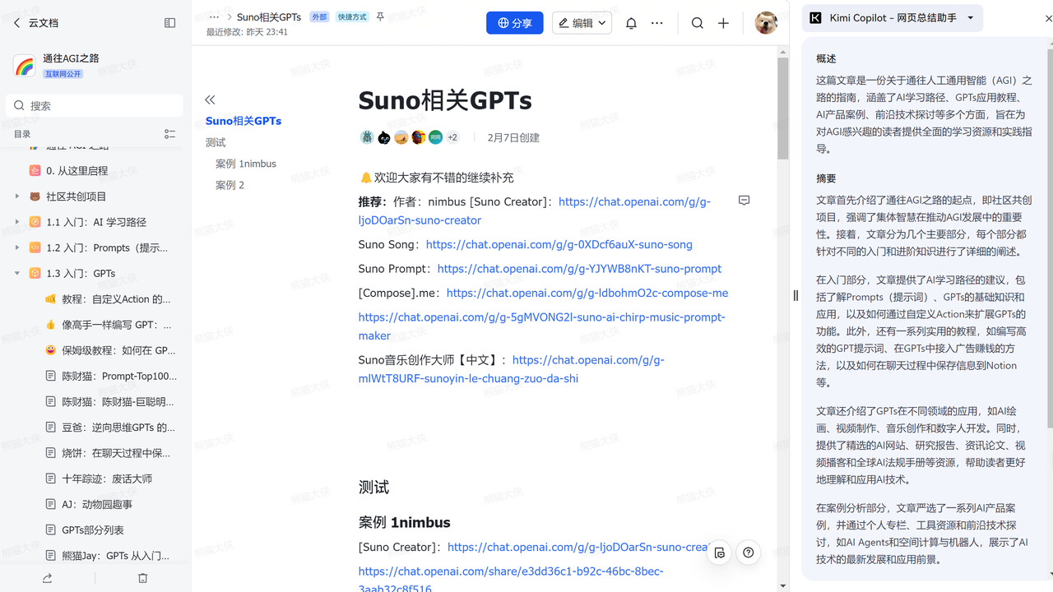
Task: Open the chat.openai.com/share link under 案例 1nimbus
Action: (511, 580)
